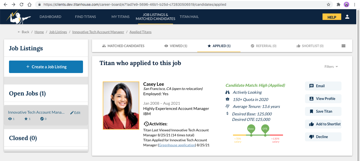Expand the Filters dropdown
Image resolution: width=360 pixels, height=161 pixels.
click(331, 67)
